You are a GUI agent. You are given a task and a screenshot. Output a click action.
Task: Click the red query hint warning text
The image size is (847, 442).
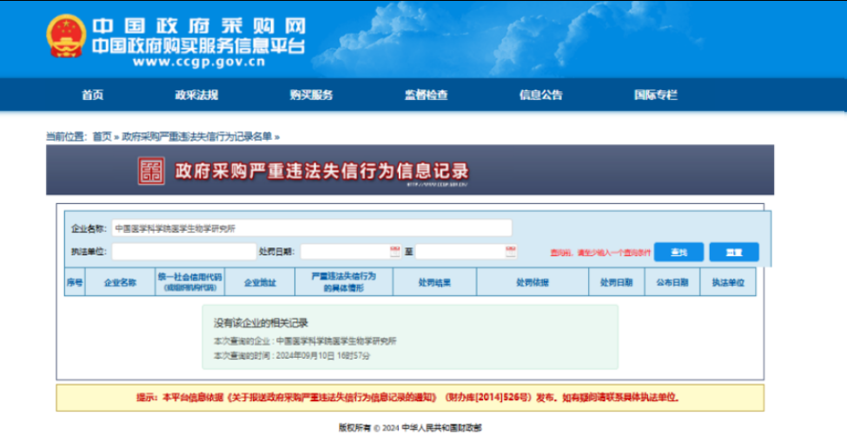click(x=600, y=253)
